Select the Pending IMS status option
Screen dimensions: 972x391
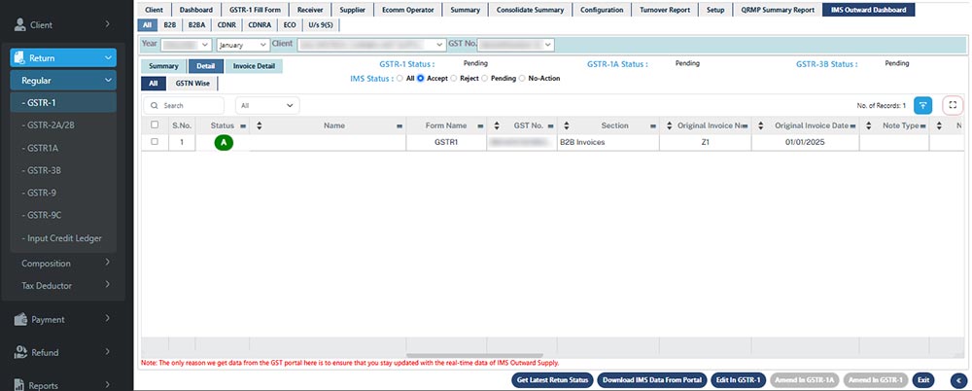coord(486,77)
